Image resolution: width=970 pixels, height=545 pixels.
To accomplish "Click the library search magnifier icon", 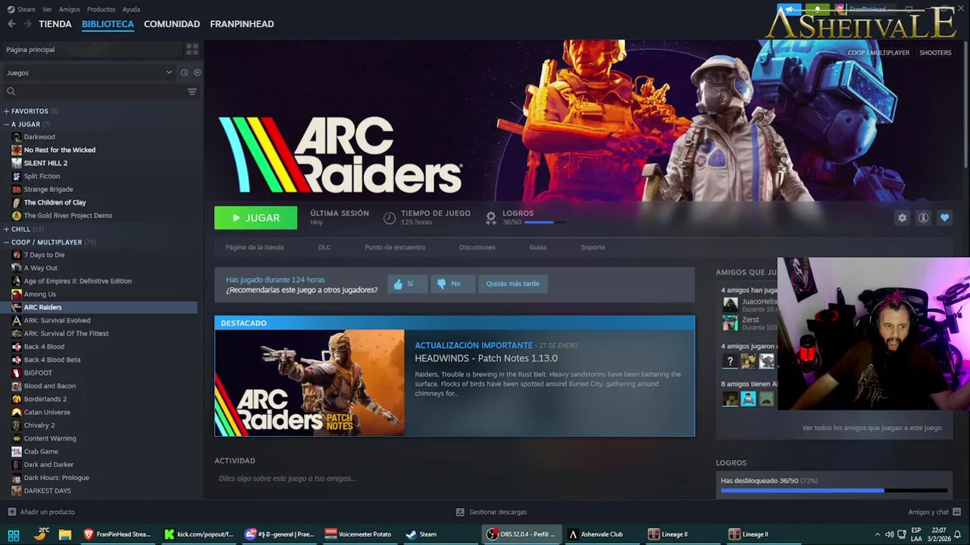I will click(11, 92).
